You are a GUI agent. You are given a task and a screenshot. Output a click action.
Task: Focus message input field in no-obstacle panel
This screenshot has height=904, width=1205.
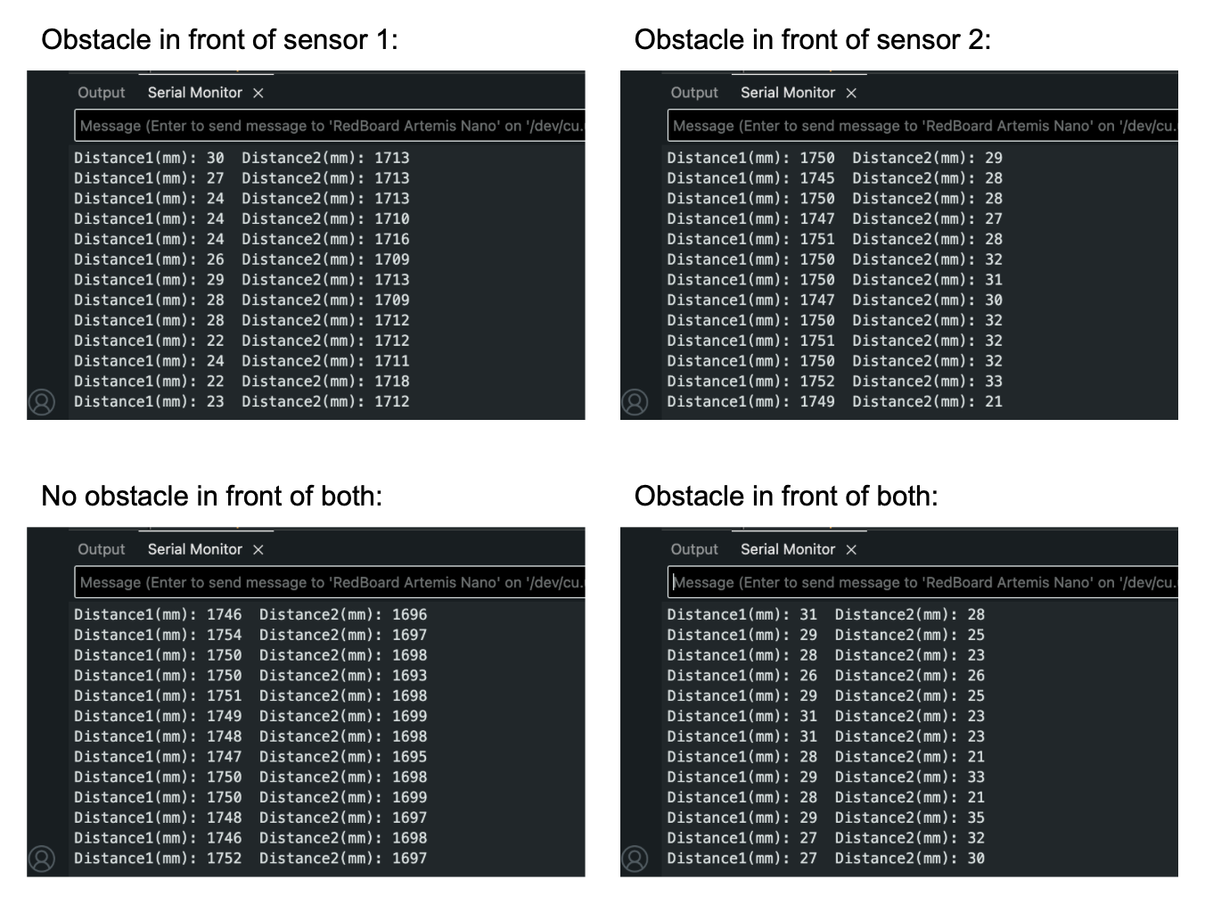[330, 583]
